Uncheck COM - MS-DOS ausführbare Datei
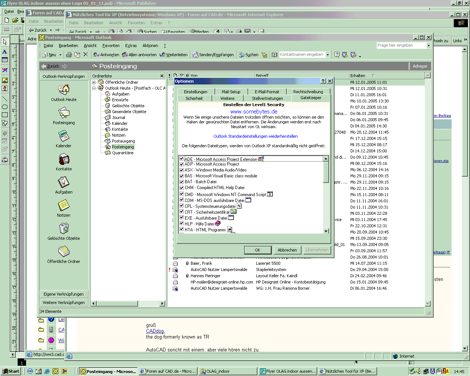This screenshot has height=376, width=470. (181, 200)
